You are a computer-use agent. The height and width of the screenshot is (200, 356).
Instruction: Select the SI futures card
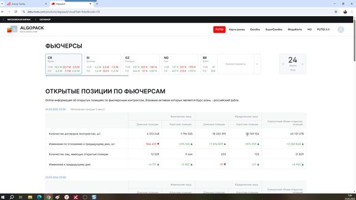click(102, 64)
